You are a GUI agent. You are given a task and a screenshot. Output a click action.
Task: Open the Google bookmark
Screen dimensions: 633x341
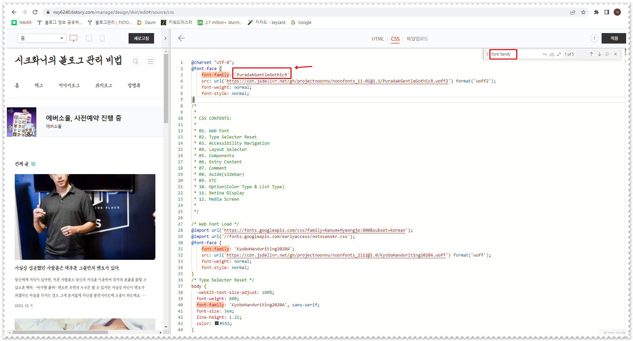click(301, 23)
